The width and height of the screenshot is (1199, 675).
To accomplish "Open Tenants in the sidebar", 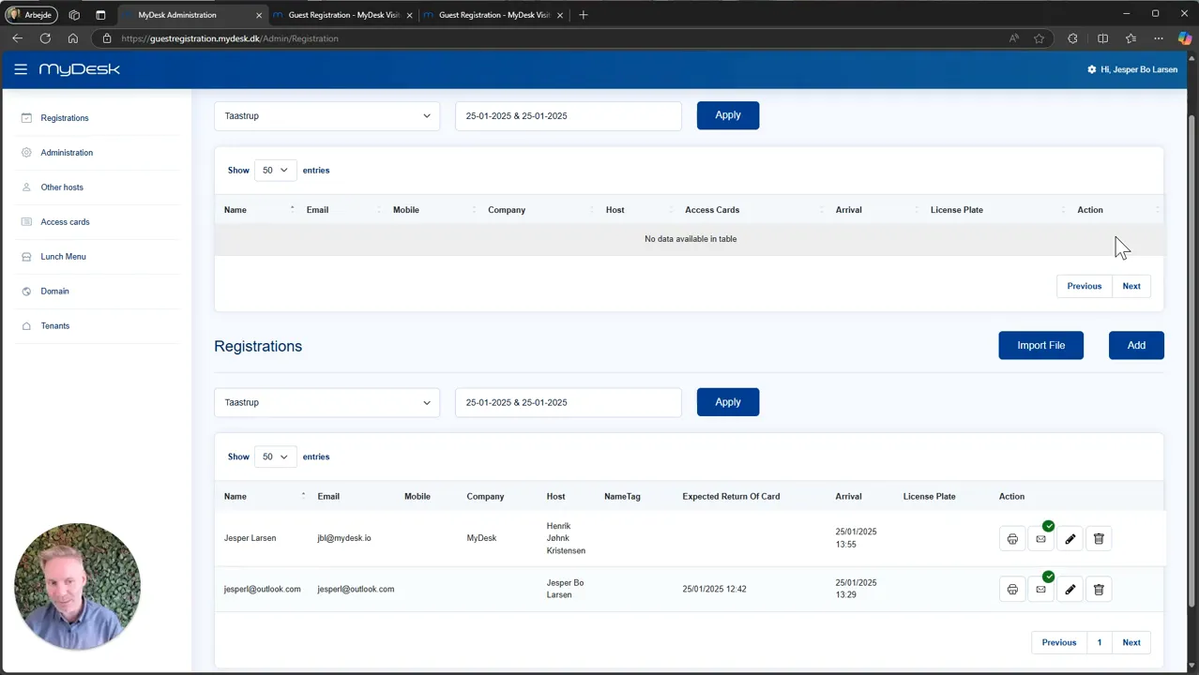I will click(54, 326).
